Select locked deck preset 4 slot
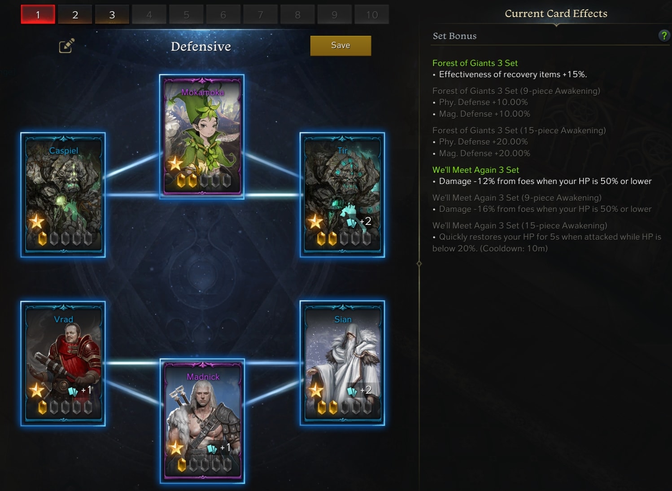Screen dimensions: 672x491 pyautogui.click(x=149, y=15)
